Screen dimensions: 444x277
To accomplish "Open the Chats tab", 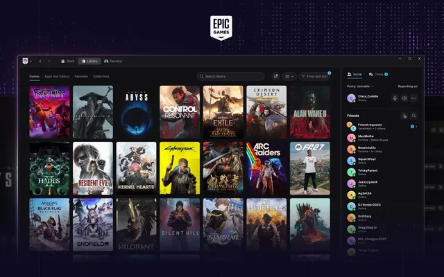I will point(378,74).
